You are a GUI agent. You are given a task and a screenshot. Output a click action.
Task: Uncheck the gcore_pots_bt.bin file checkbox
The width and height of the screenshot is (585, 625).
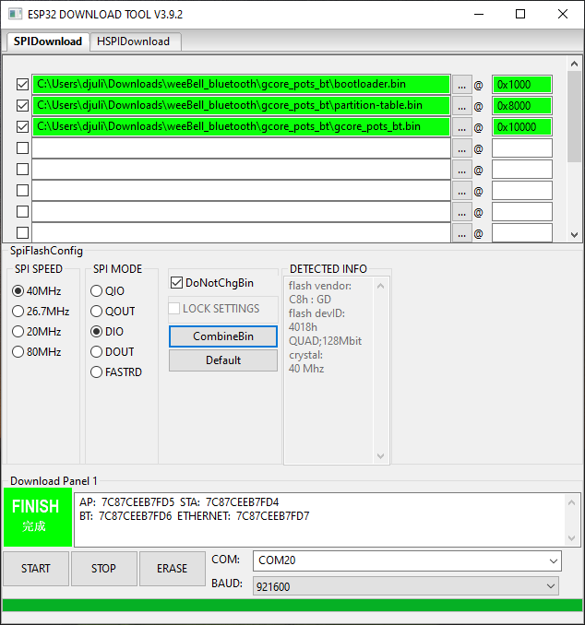tap(23, 127)
